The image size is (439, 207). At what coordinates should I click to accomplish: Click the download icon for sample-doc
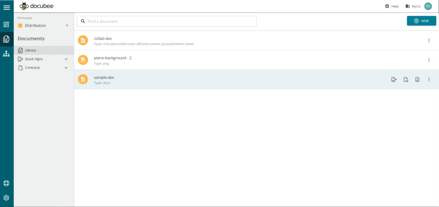click(417, 79)
